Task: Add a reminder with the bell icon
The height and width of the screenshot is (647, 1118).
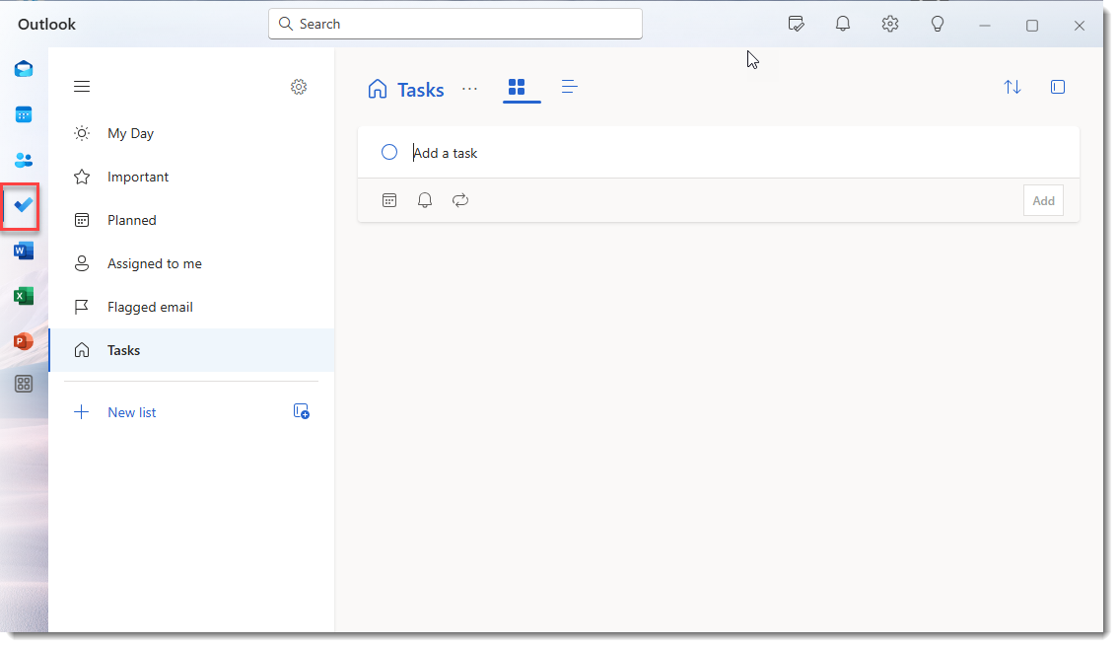Action: pos(425,200)
